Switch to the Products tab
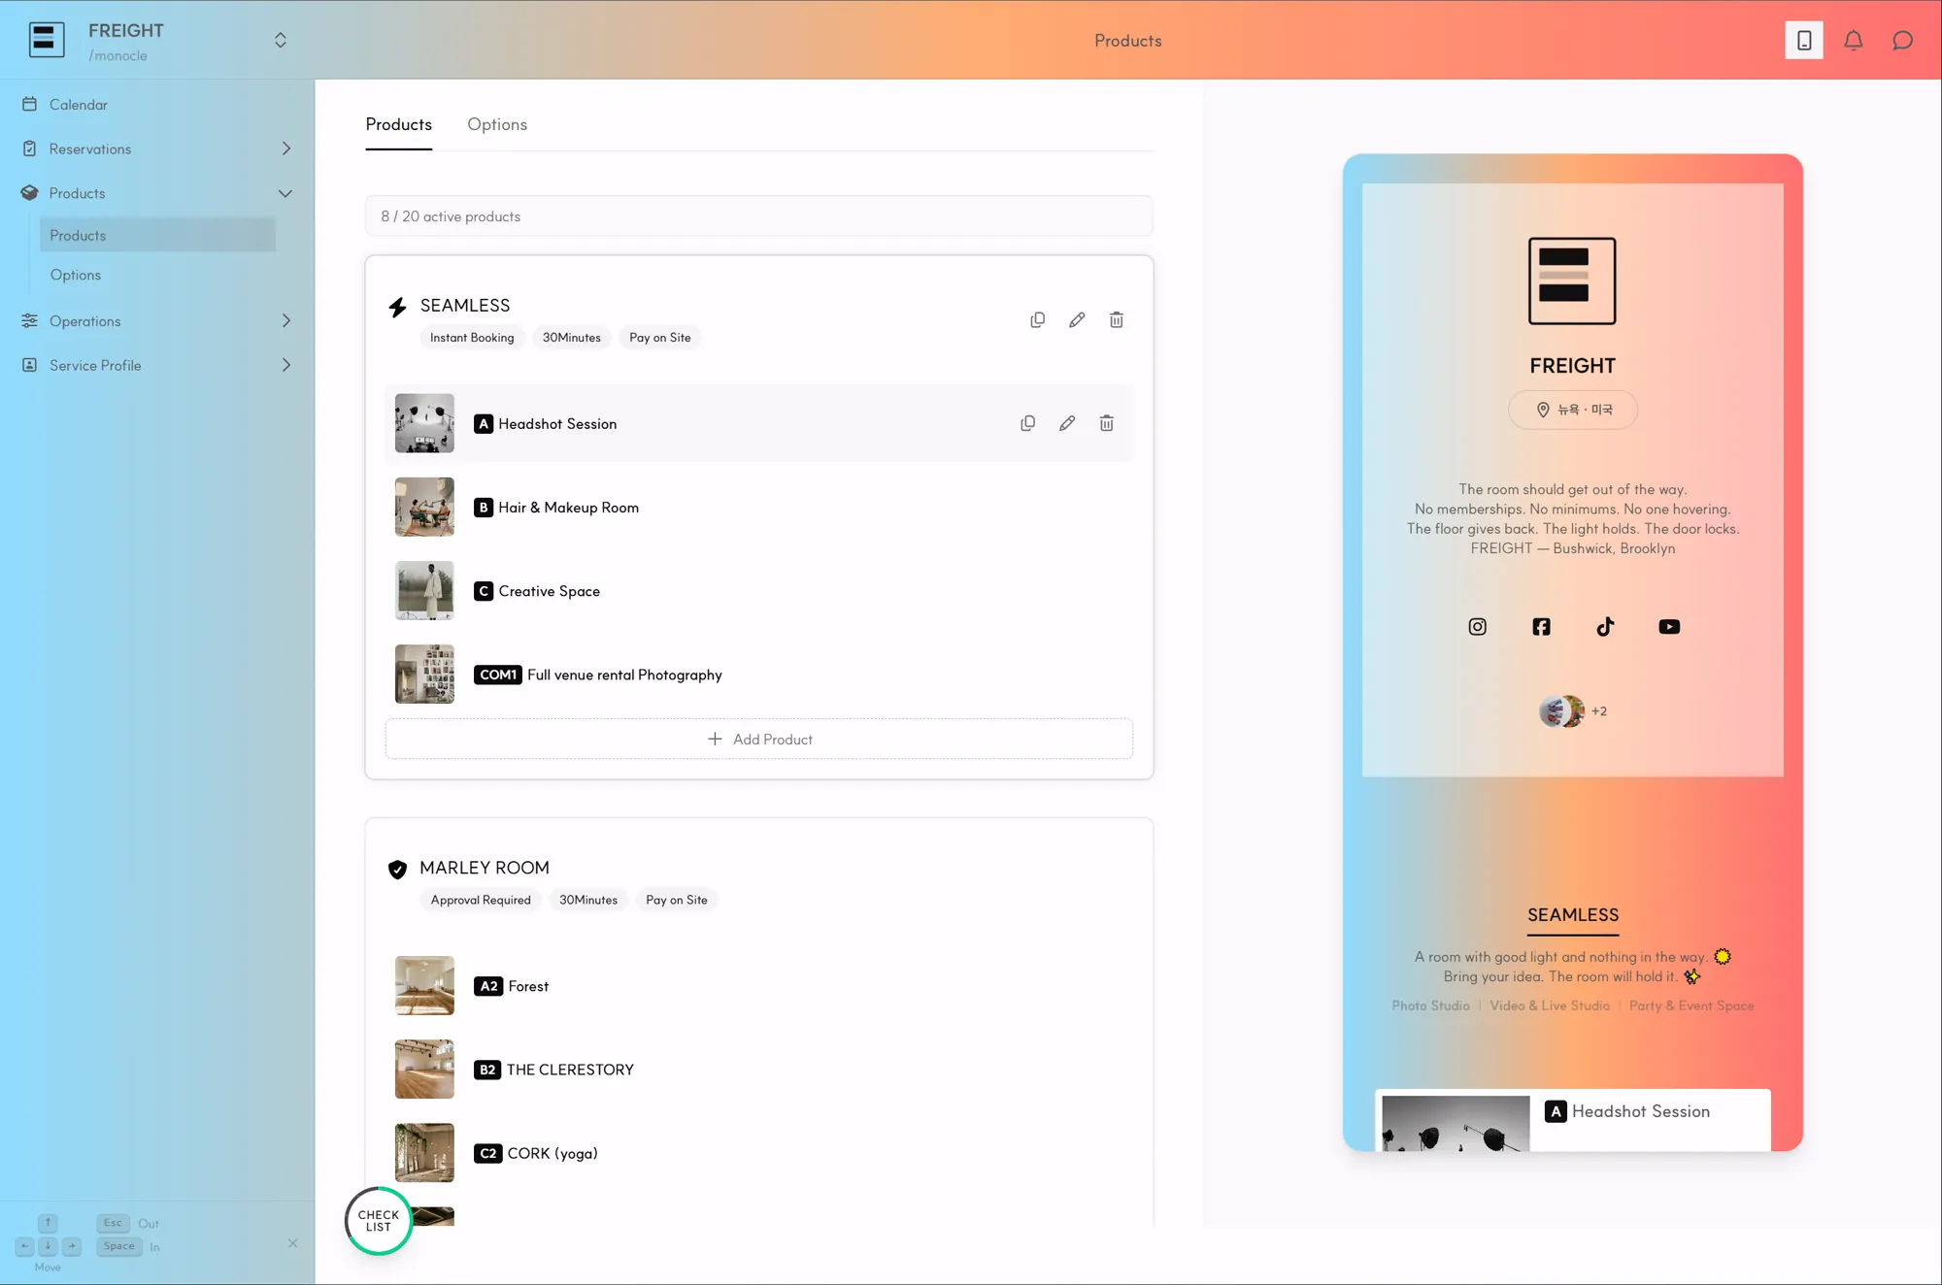This screenshot has height=1285, width=1942. tap(398, 124)
